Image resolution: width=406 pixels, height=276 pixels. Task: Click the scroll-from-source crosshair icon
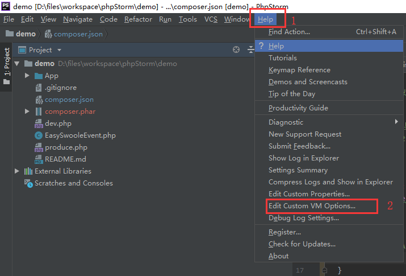click(236, 50)
